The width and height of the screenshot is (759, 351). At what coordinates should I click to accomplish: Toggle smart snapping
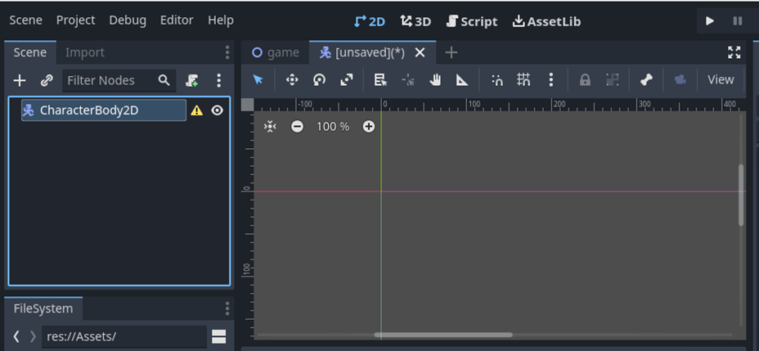tap(496, 80)
